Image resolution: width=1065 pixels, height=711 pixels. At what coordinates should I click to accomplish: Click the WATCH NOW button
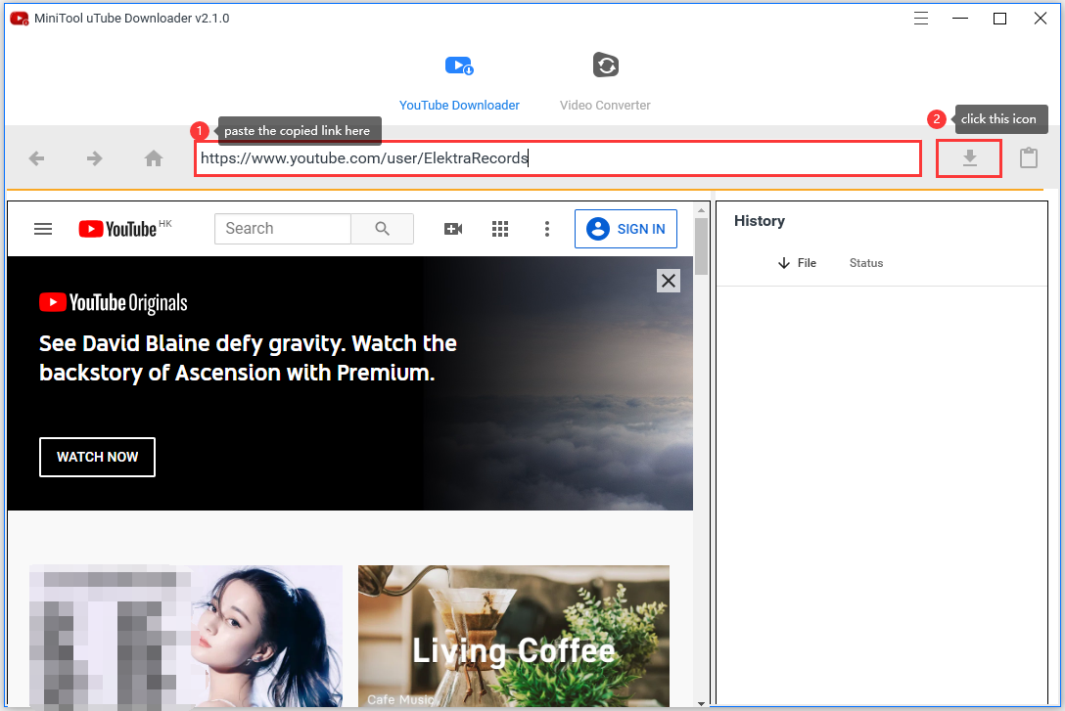(x=97, y=458)
